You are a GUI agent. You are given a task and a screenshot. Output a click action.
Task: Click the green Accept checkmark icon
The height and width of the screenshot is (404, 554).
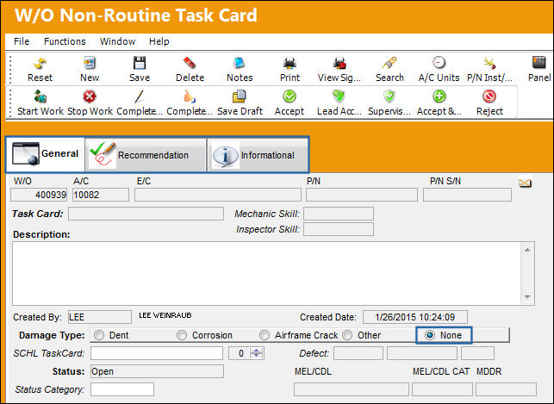pyautogui.click(x=289, y=96)
